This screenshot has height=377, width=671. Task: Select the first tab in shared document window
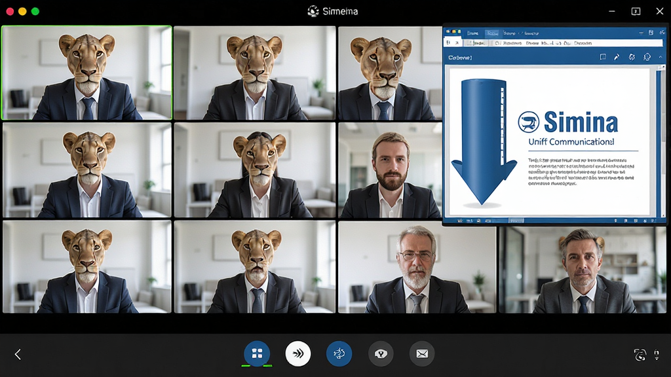pyautogui.click(x=473, y=33)
